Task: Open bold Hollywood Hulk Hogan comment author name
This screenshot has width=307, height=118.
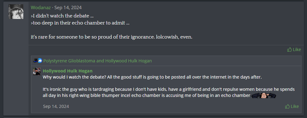Action: click(67, 71)
